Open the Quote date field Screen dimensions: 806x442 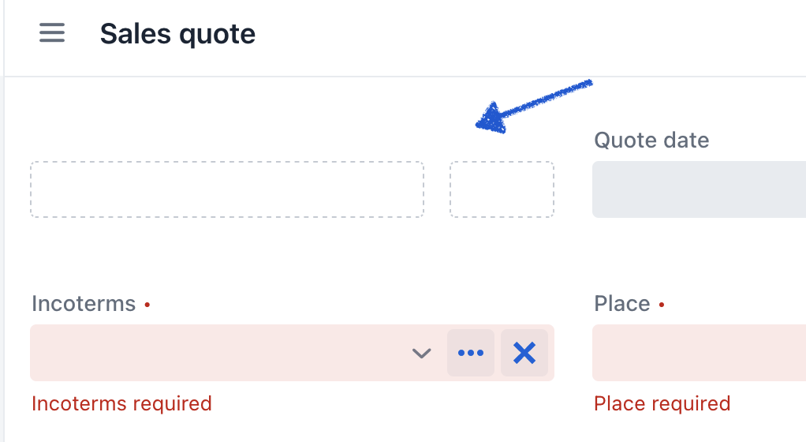pyautogui.click(x=699, y=189)
